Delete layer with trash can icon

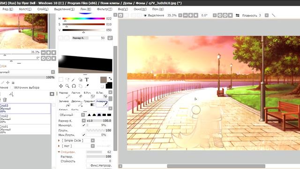pyautogui.click(x=5, y=100)
